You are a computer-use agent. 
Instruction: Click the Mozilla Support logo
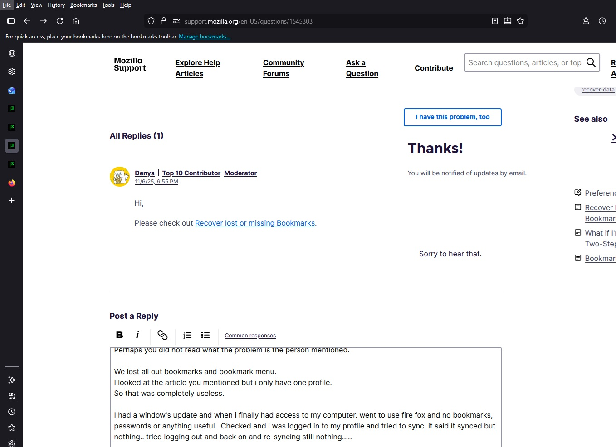pyautogui.click(x=130, y=64)
